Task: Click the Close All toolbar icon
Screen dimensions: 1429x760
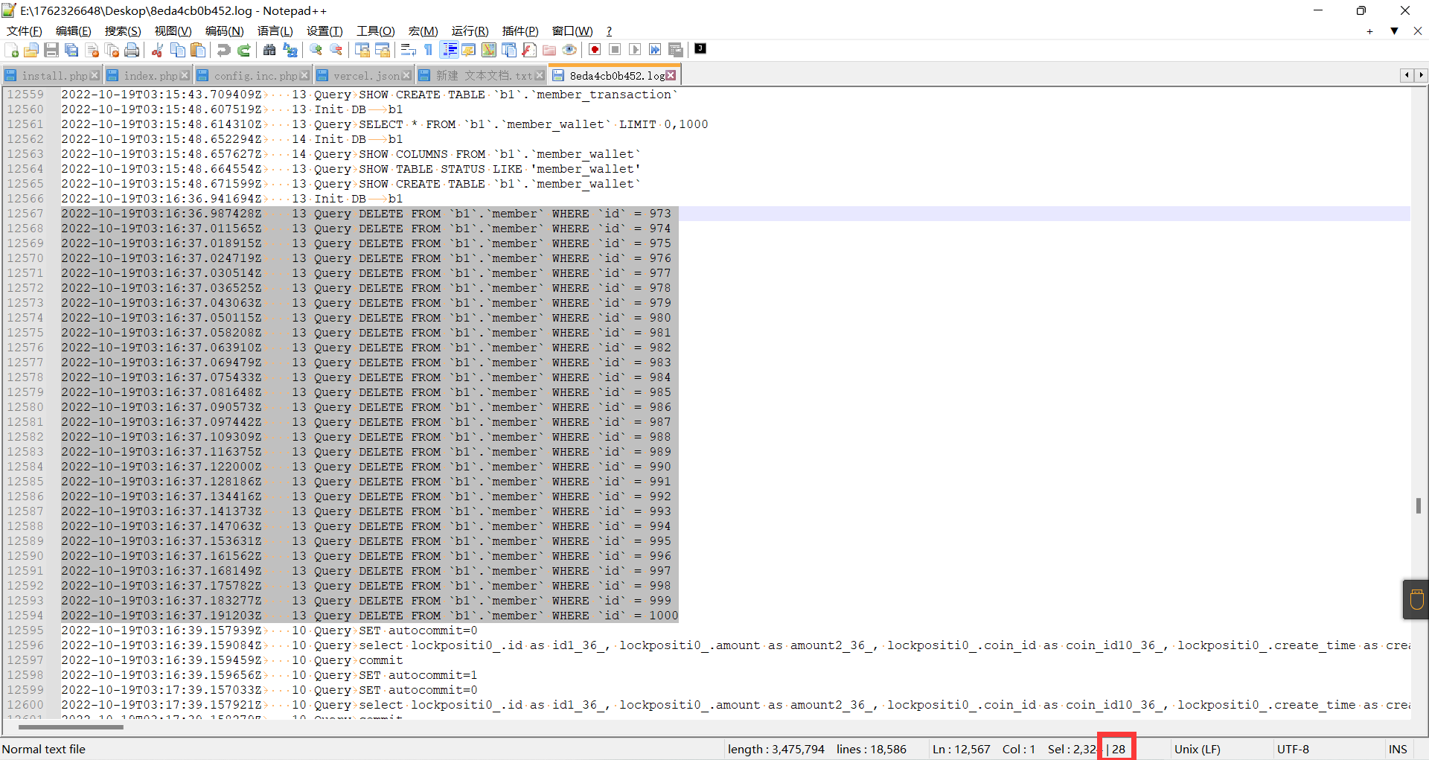Action: (112, 50)
